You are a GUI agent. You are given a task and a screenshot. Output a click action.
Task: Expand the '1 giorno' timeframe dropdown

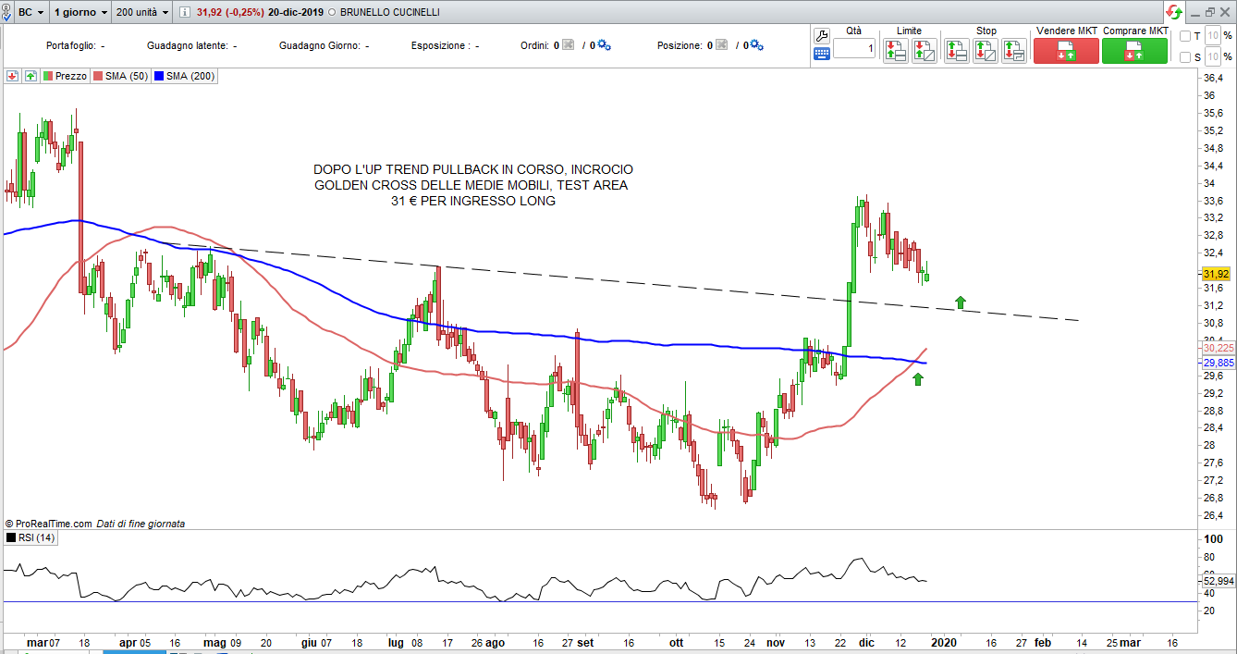point(80,12)
